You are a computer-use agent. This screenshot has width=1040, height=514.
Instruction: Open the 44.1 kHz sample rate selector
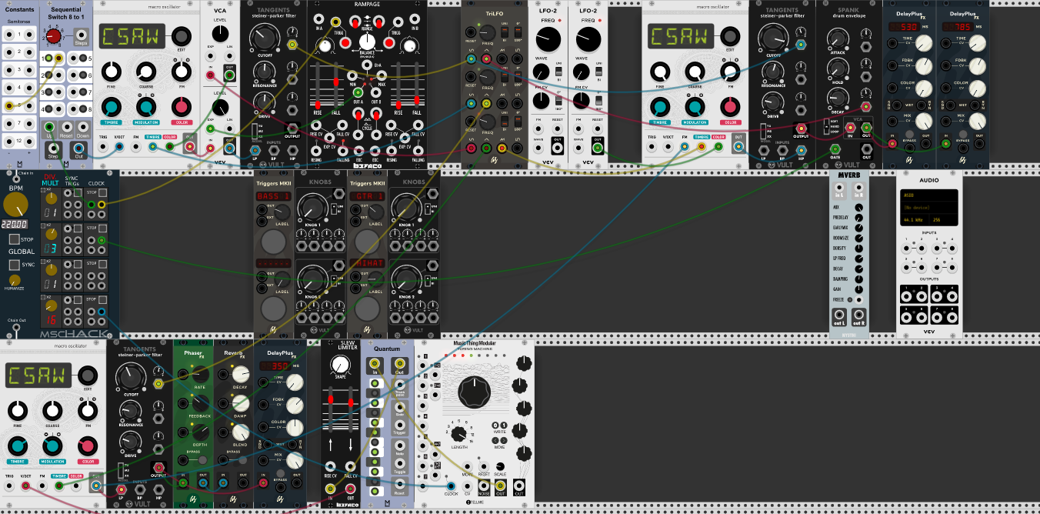(x=915, y=220)
